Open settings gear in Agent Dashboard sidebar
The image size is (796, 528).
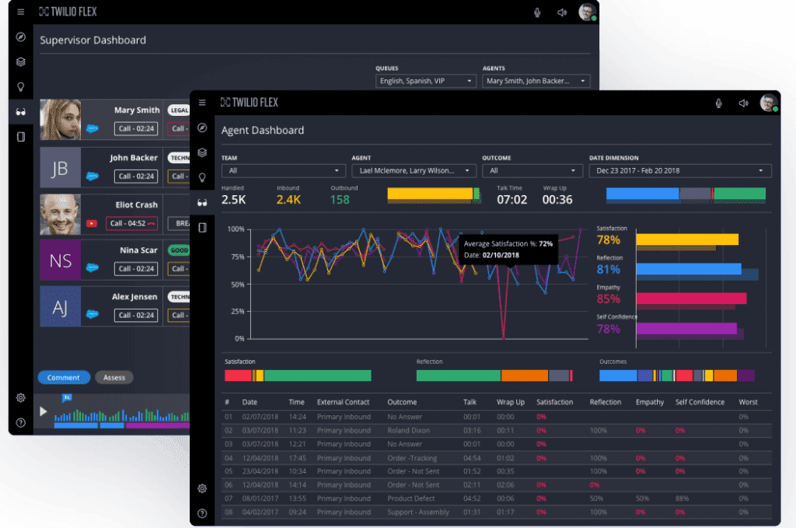(202, 488)
